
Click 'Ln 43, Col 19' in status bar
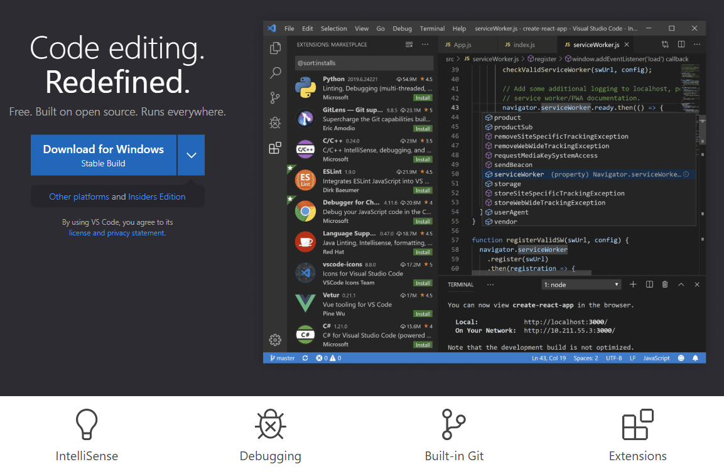pyautogui.click(x=549, y=358)
